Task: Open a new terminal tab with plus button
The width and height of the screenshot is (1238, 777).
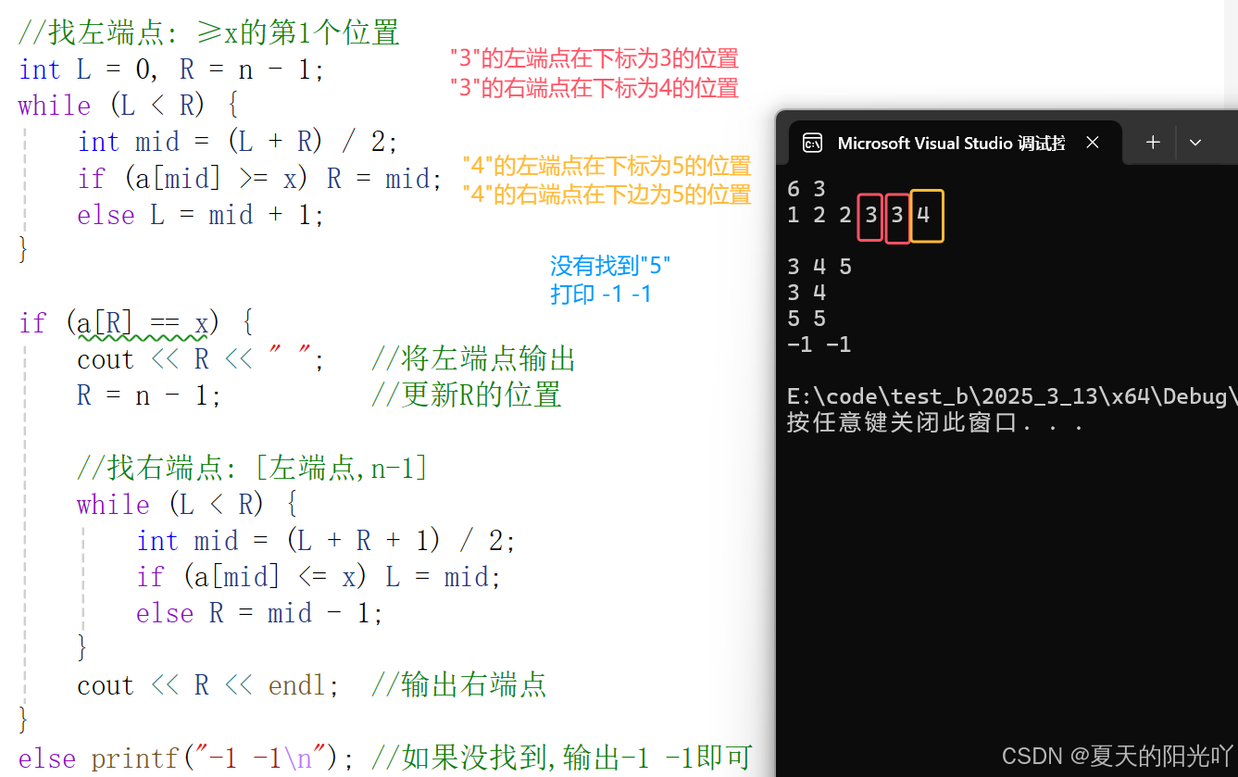Action: [1153, 143]
